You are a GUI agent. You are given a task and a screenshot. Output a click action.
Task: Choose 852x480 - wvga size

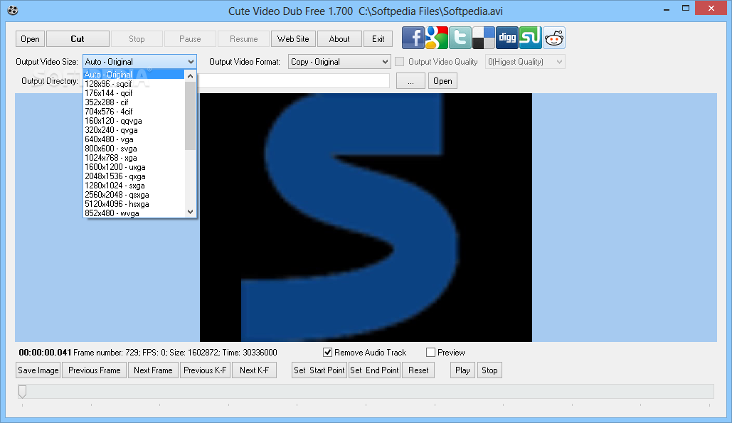coord(134,213)
